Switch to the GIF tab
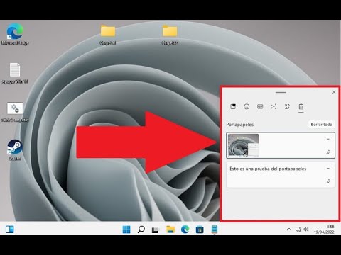 tap(260, 106)
